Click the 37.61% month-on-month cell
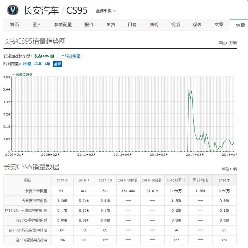This screenshot has height=248, width=248. pyautogui.click(x=152, y=191)
